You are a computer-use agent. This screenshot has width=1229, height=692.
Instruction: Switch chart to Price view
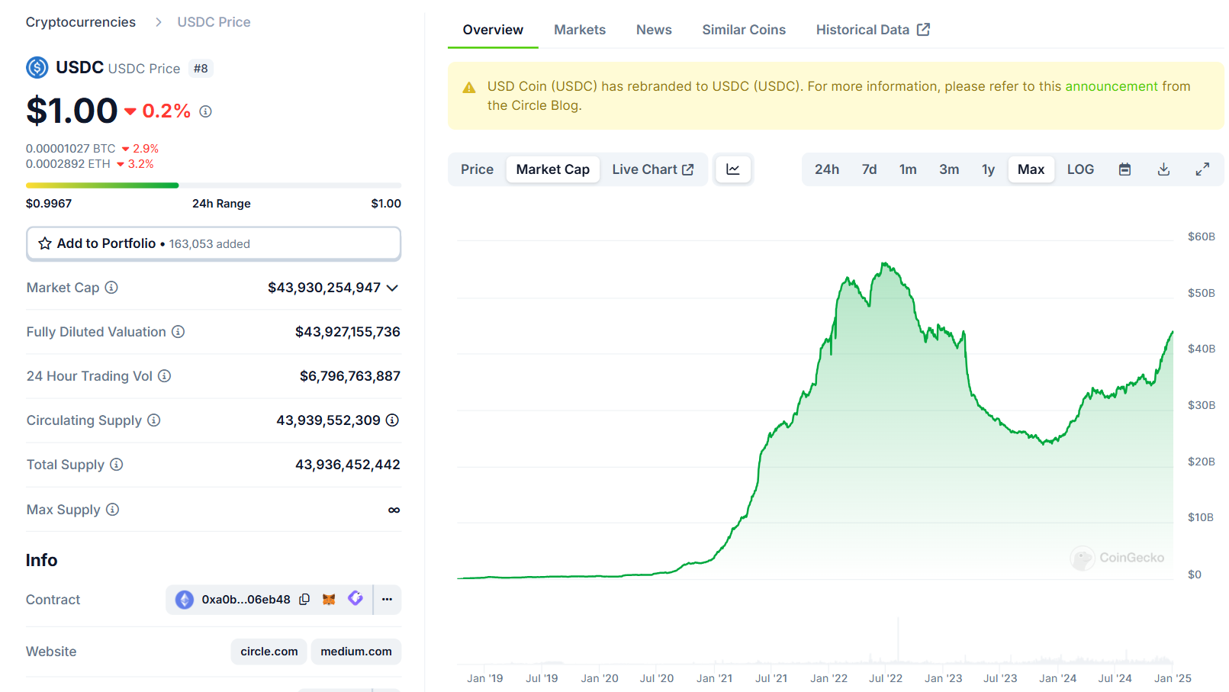click(477, 169)
